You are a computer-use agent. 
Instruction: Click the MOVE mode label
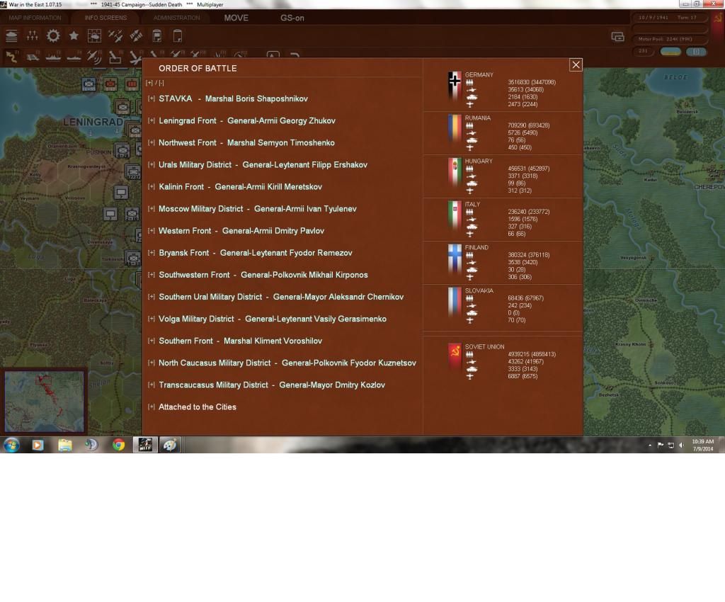tap(236, 18)
